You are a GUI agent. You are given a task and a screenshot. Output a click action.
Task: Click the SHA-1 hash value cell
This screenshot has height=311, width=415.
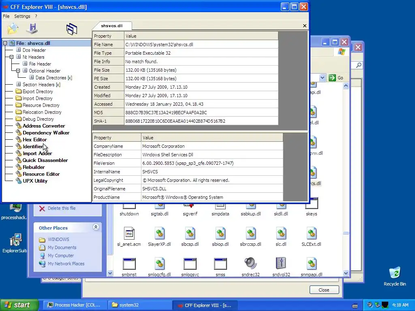[x=201, y=121]
